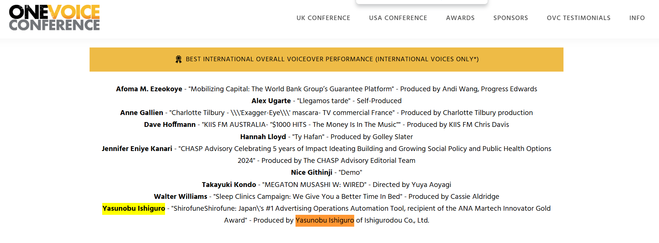Click the Charlotte Tilbury mascara commercial title
This screenshot has width=659, height=243.
tap(282, 113)
